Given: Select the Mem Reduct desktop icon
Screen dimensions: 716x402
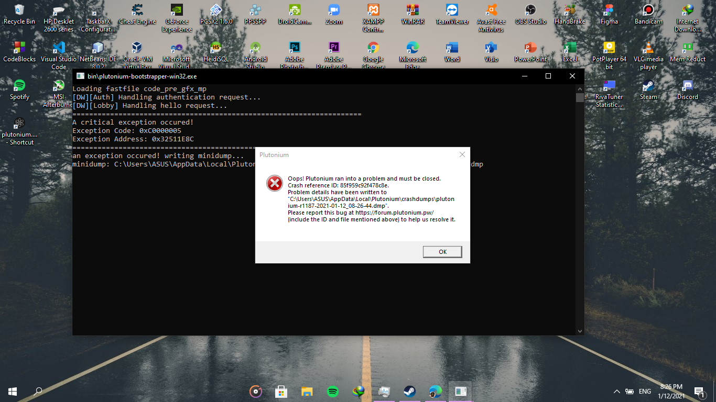Looking at the screenshot, I should pyautogui.click(x=688, y=52).
